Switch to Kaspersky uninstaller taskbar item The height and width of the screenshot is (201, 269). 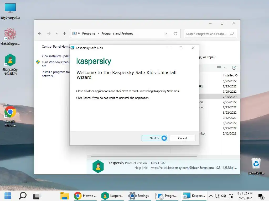[x=194, y=196]
